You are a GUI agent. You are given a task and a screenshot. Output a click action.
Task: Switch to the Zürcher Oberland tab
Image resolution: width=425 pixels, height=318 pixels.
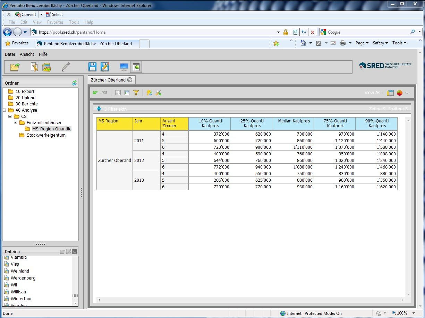click(108, 80)
